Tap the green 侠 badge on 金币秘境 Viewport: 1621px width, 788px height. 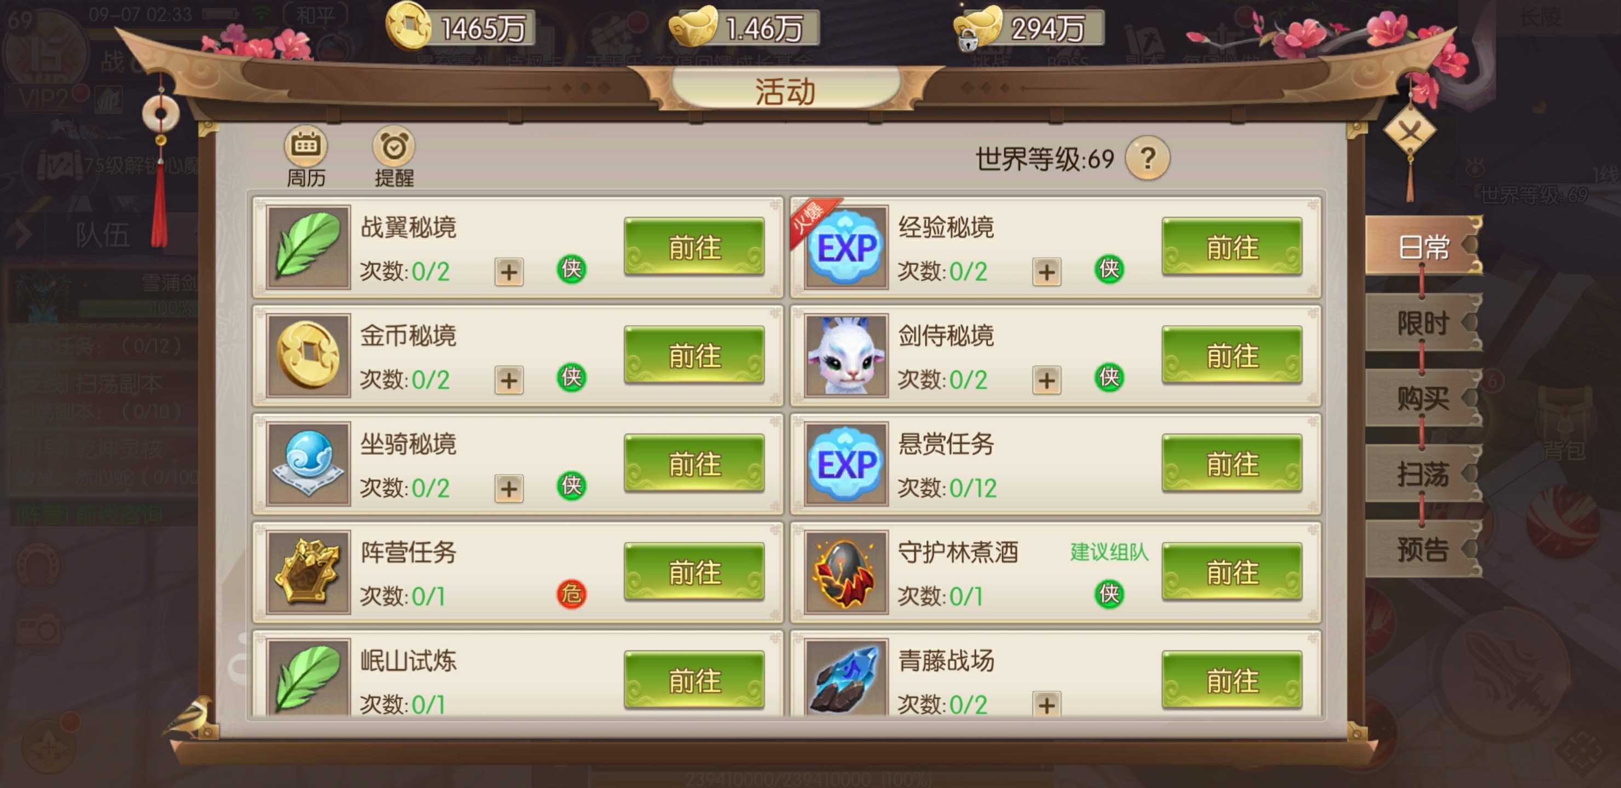[x=571, y=378]
